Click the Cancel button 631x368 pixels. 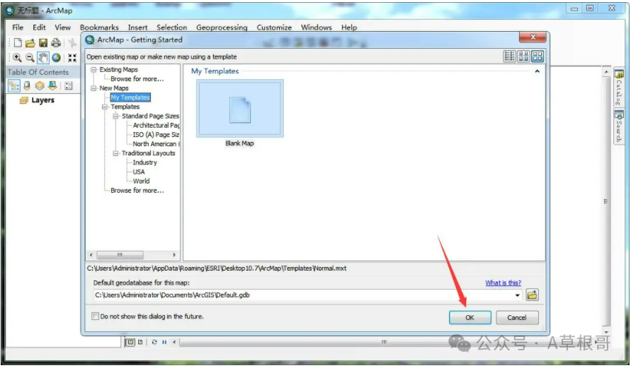[x=517, y=317]
